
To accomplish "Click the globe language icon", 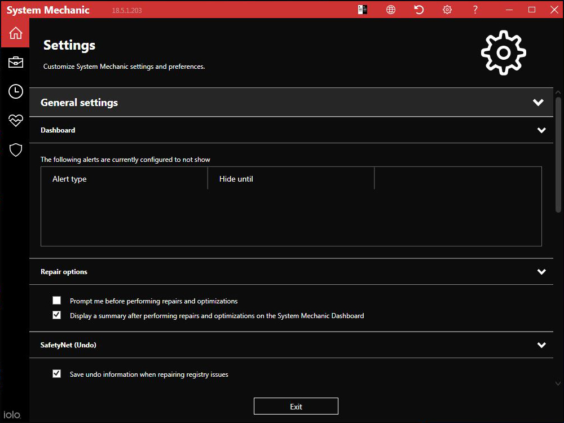I will point(391,10).
